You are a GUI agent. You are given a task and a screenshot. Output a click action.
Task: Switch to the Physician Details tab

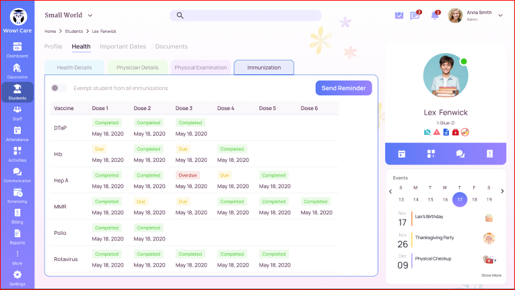(x=137, y=68)
